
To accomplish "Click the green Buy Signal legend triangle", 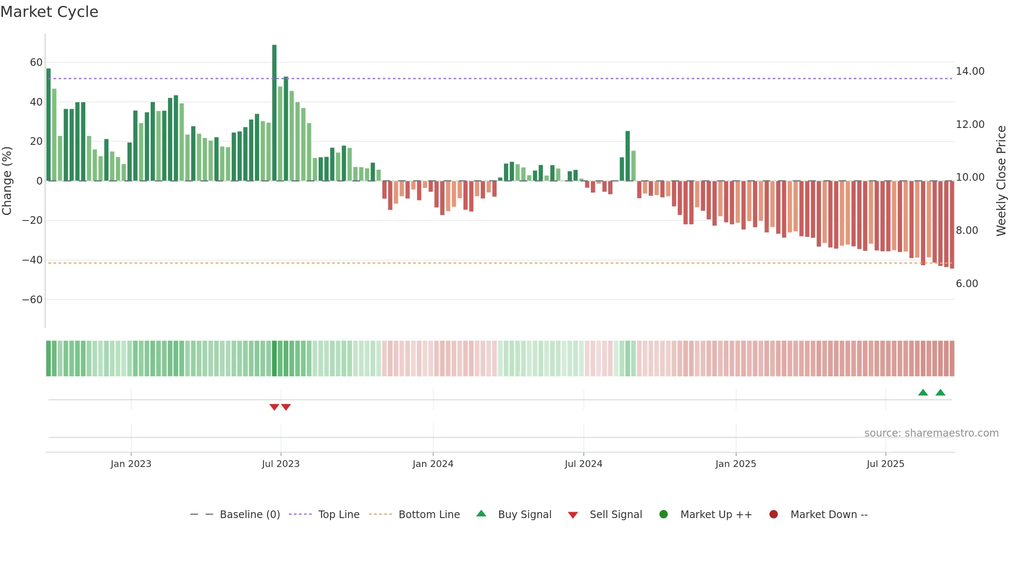I will point(481,513).
